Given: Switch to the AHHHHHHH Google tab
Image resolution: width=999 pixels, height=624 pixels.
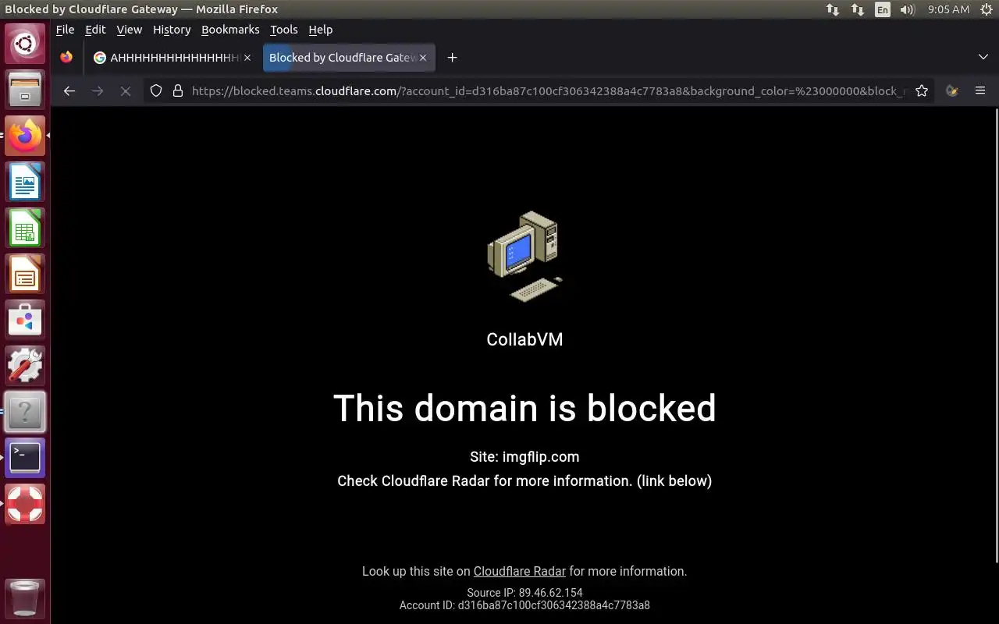Looking at the screenshot, I should coord(172,58).
